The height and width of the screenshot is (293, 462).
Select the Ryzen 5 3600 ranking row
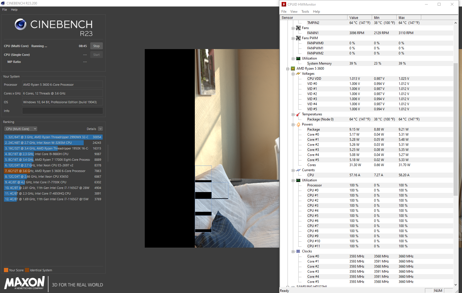point(53,171)
